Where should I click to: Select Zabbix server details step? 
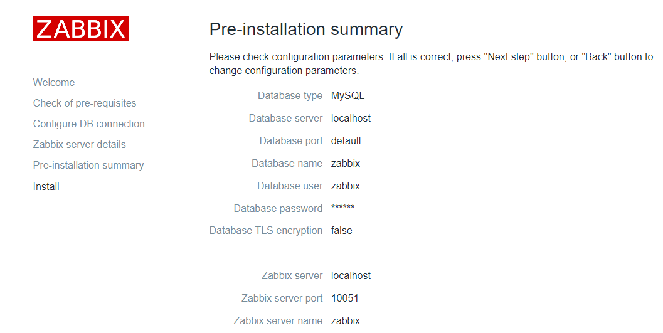(x=80, y=145)
